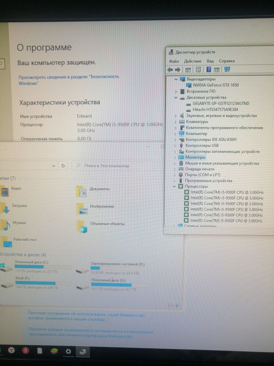
Task: Collapse the Процессоры node
Action: pos(175,186)
